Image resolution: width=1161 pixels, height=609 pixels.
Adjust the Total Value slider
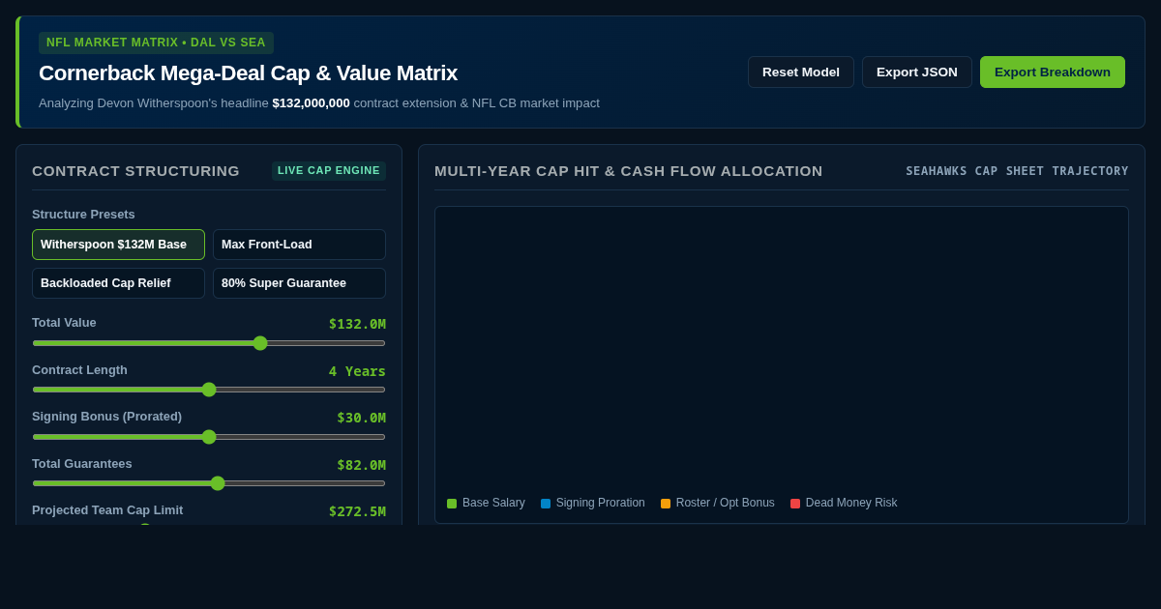pyautogui.click(x=209, y=343)
